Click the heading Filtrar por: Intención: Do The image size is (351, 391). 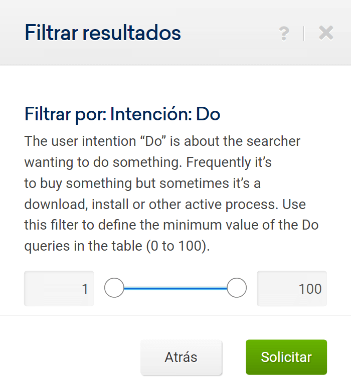[x=122, y=114]
